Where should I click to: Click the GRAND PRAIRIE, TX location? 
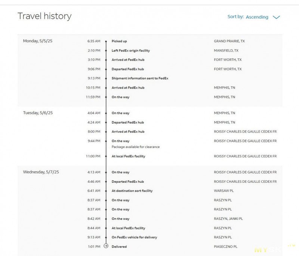(x=229, y=41)
